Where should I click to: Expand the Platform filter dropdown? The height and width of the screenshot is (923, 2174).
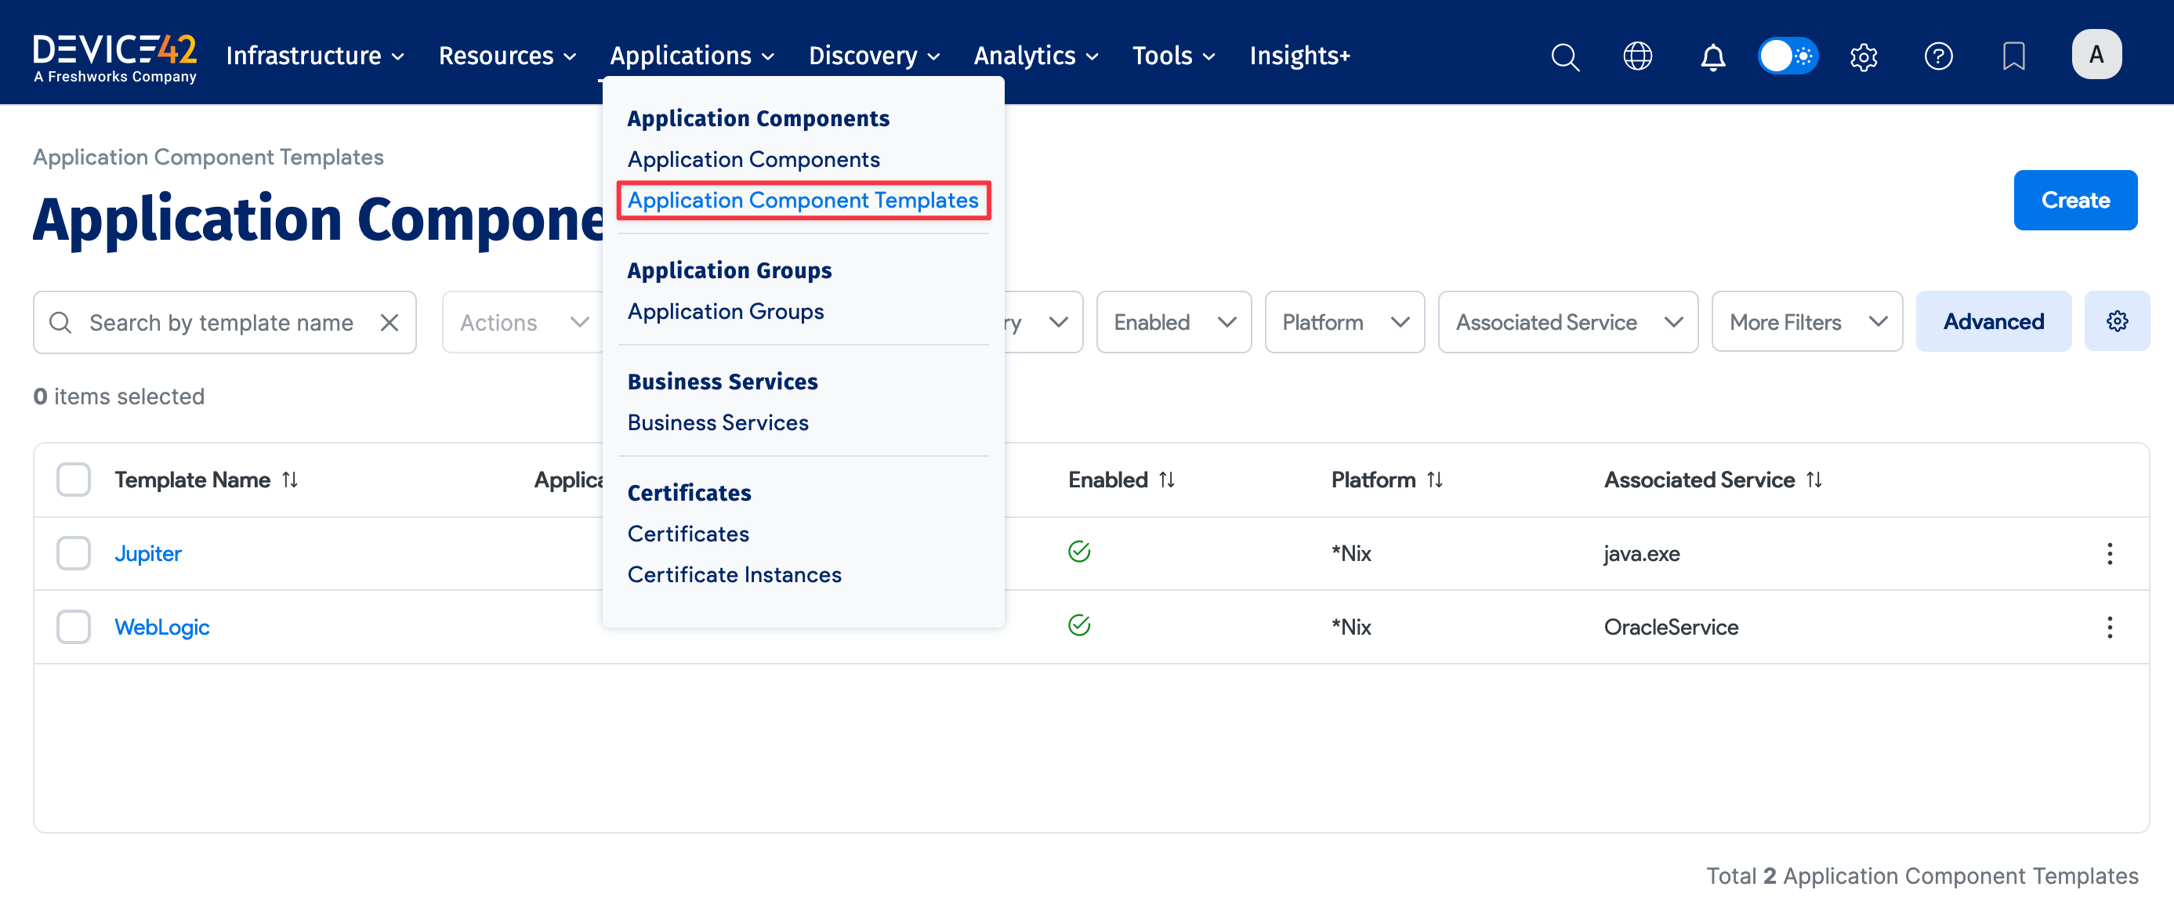click(x=1344, y=322)
